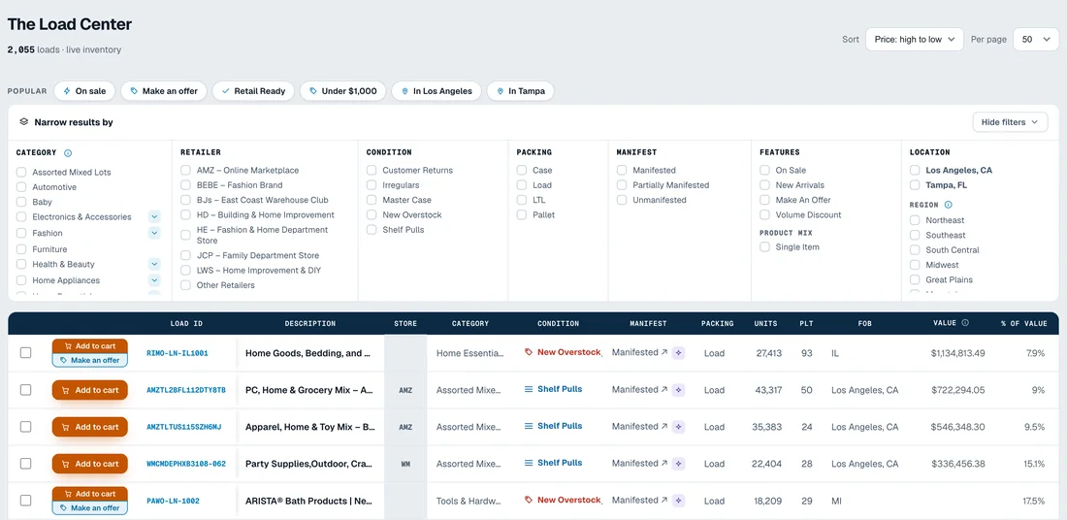Viewport: 1067px width, 520px height.
Task: Click Shelf Pulls lines icon in AMZTLTUS115SZH6MJ row
Action: (529, 426)
